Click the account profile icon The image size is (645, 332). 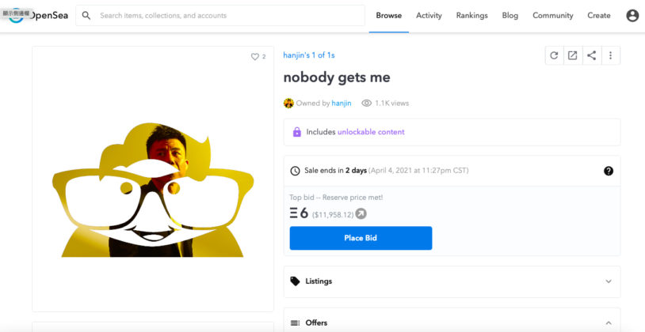(x=632, y=16)
